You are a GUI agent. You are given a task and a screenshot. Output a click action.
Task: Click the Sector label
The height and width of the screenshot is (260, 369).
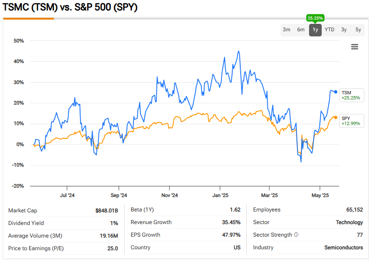[x=261, y=222]
